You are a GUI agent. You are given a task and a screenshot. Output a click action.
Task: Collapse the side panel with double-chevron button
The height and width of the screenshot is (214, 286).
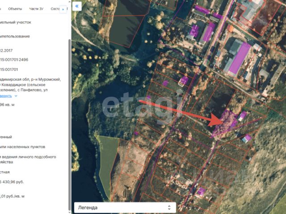77,6
